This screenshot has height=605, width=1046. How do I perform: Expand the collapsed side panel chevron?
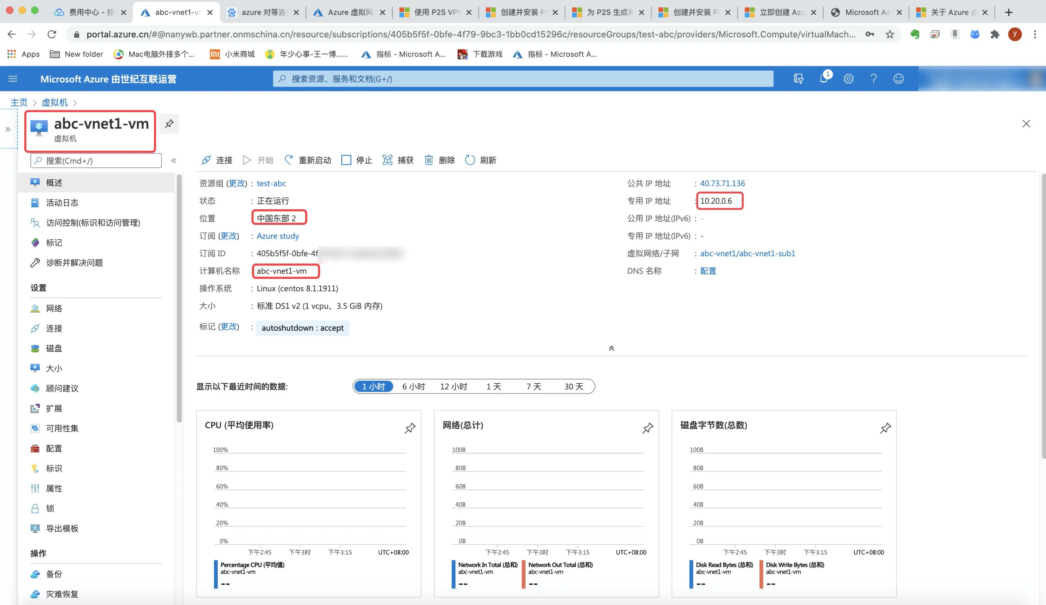(x=8, y=130)
